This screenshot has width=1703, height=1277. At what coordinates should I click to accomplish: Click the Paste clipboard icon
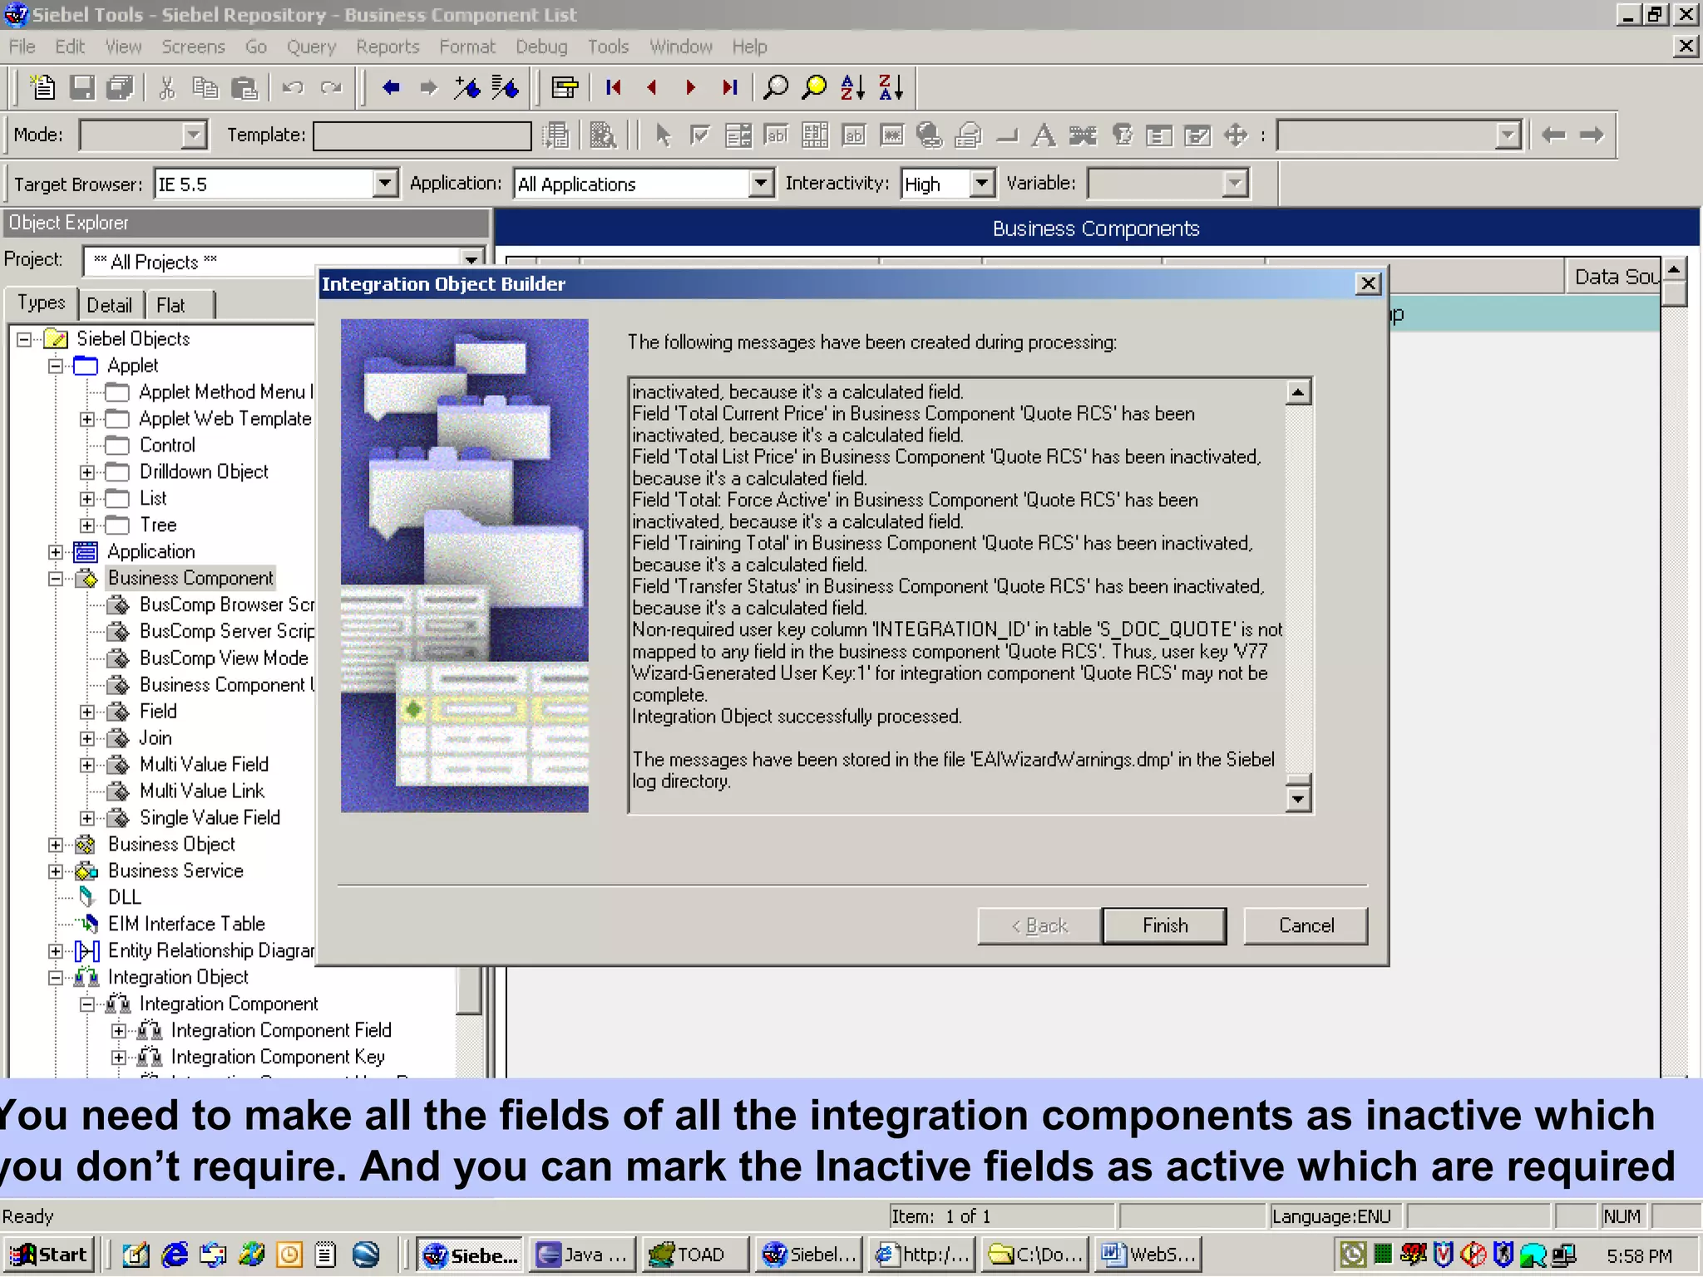point(244,87)
